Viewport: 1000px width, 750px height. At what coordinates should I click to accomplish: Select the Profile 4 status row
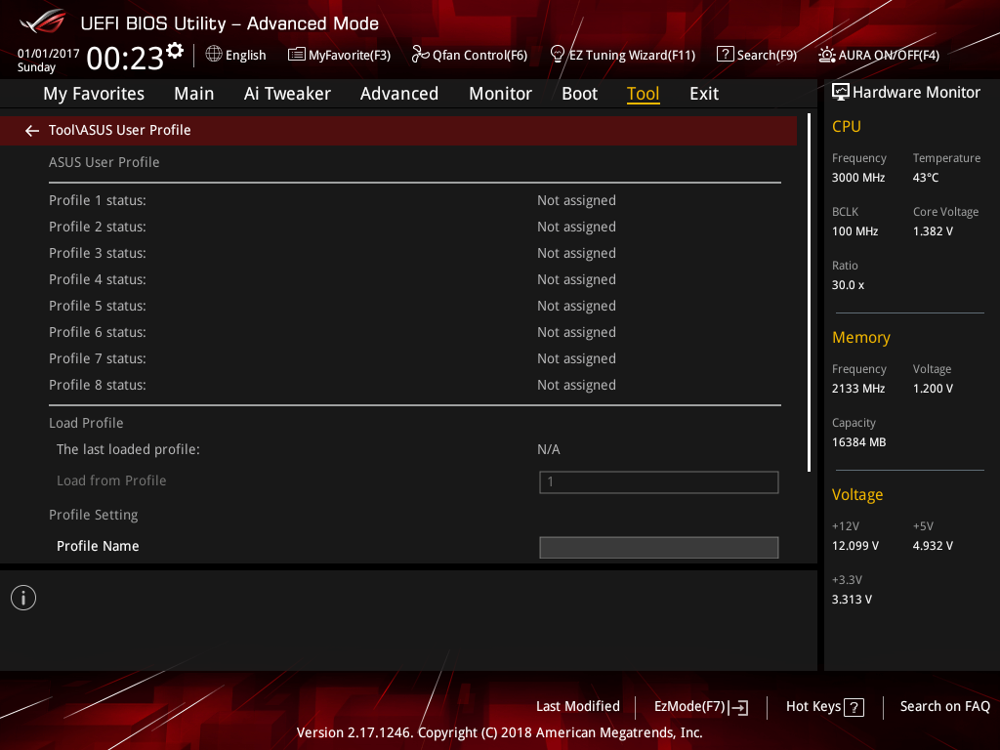point(414,279)
